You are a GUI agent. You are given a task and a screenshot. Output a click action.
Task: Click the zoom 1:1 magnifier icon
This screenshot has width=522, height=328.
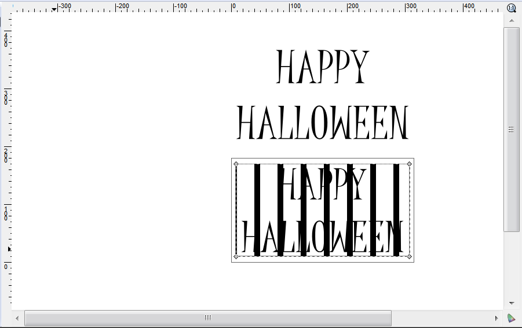[x=511, y=8]
